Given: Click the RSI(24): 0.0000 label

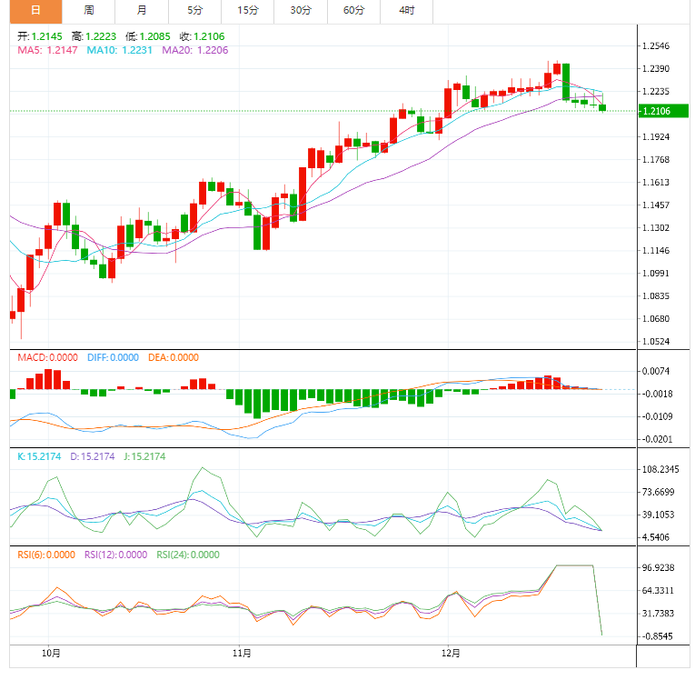Looking at the screenshot, I should click(x=188, y=555).
